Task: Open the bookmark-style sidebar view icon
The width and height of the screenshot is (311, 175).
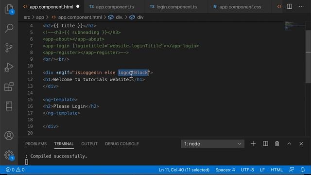Action: click(9, 106)
